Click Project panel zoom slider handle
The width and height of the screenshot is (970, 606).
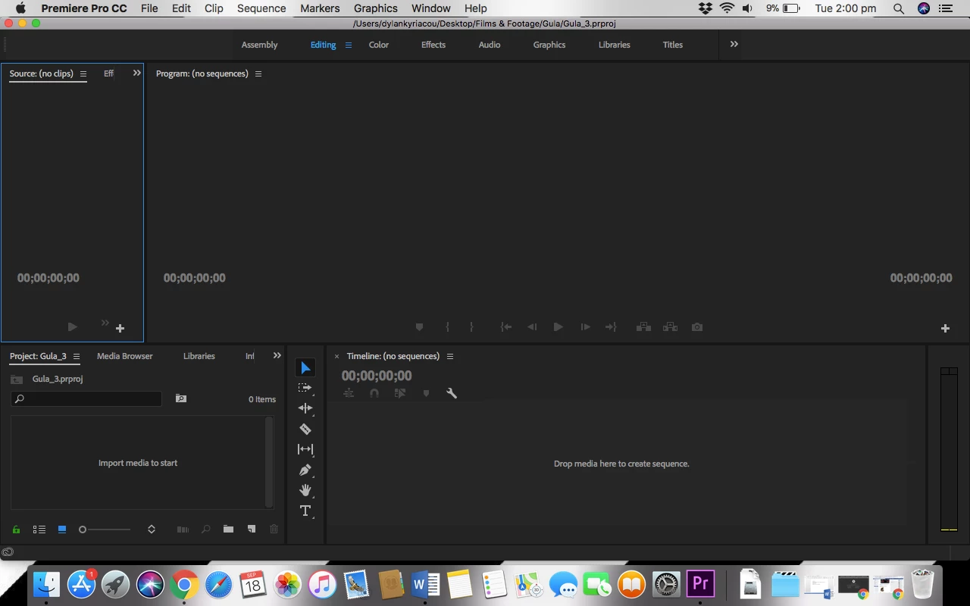[x=83, y=529]
